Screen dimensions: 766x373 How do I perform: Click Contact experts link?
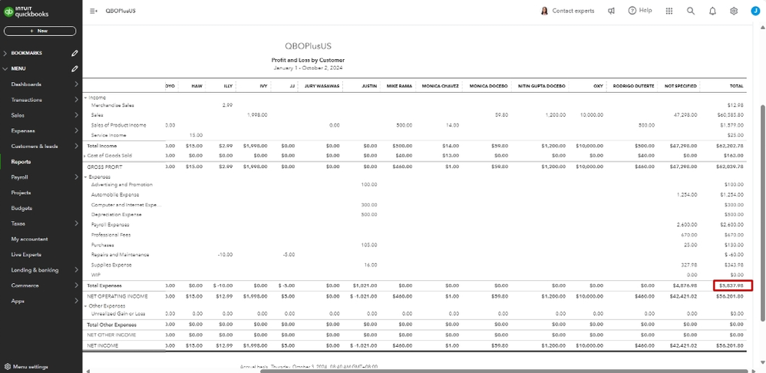pyautogui.click(x=573, y=11)
